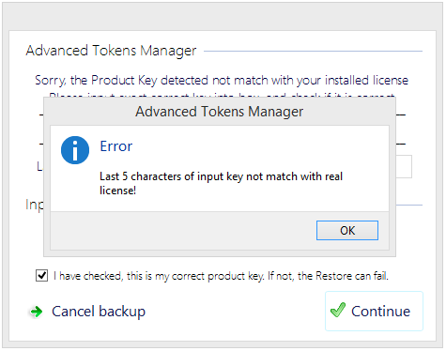Click the half-hidden text line beginning 'Please input'

pos(222,95)
